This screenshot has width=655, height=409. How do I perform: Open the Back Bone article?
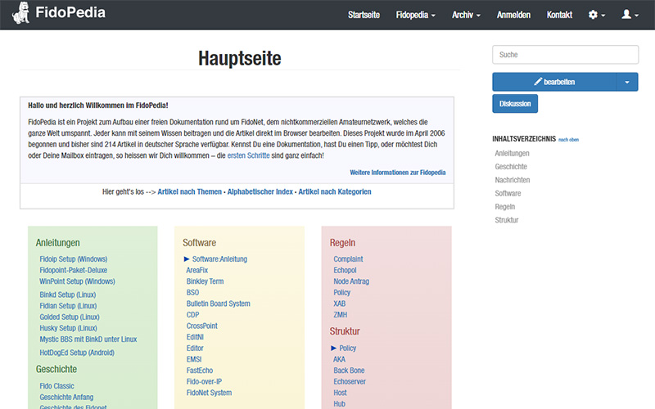click(350, 371)
